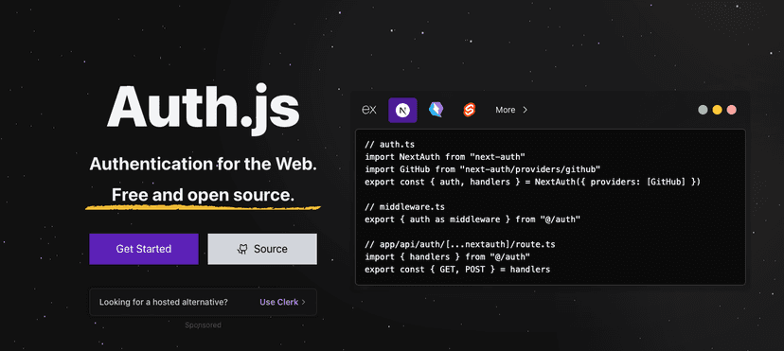The height and width of the screenshot is (351, 784).
Task: Click the pink window dot
Action: coord(732,110)
